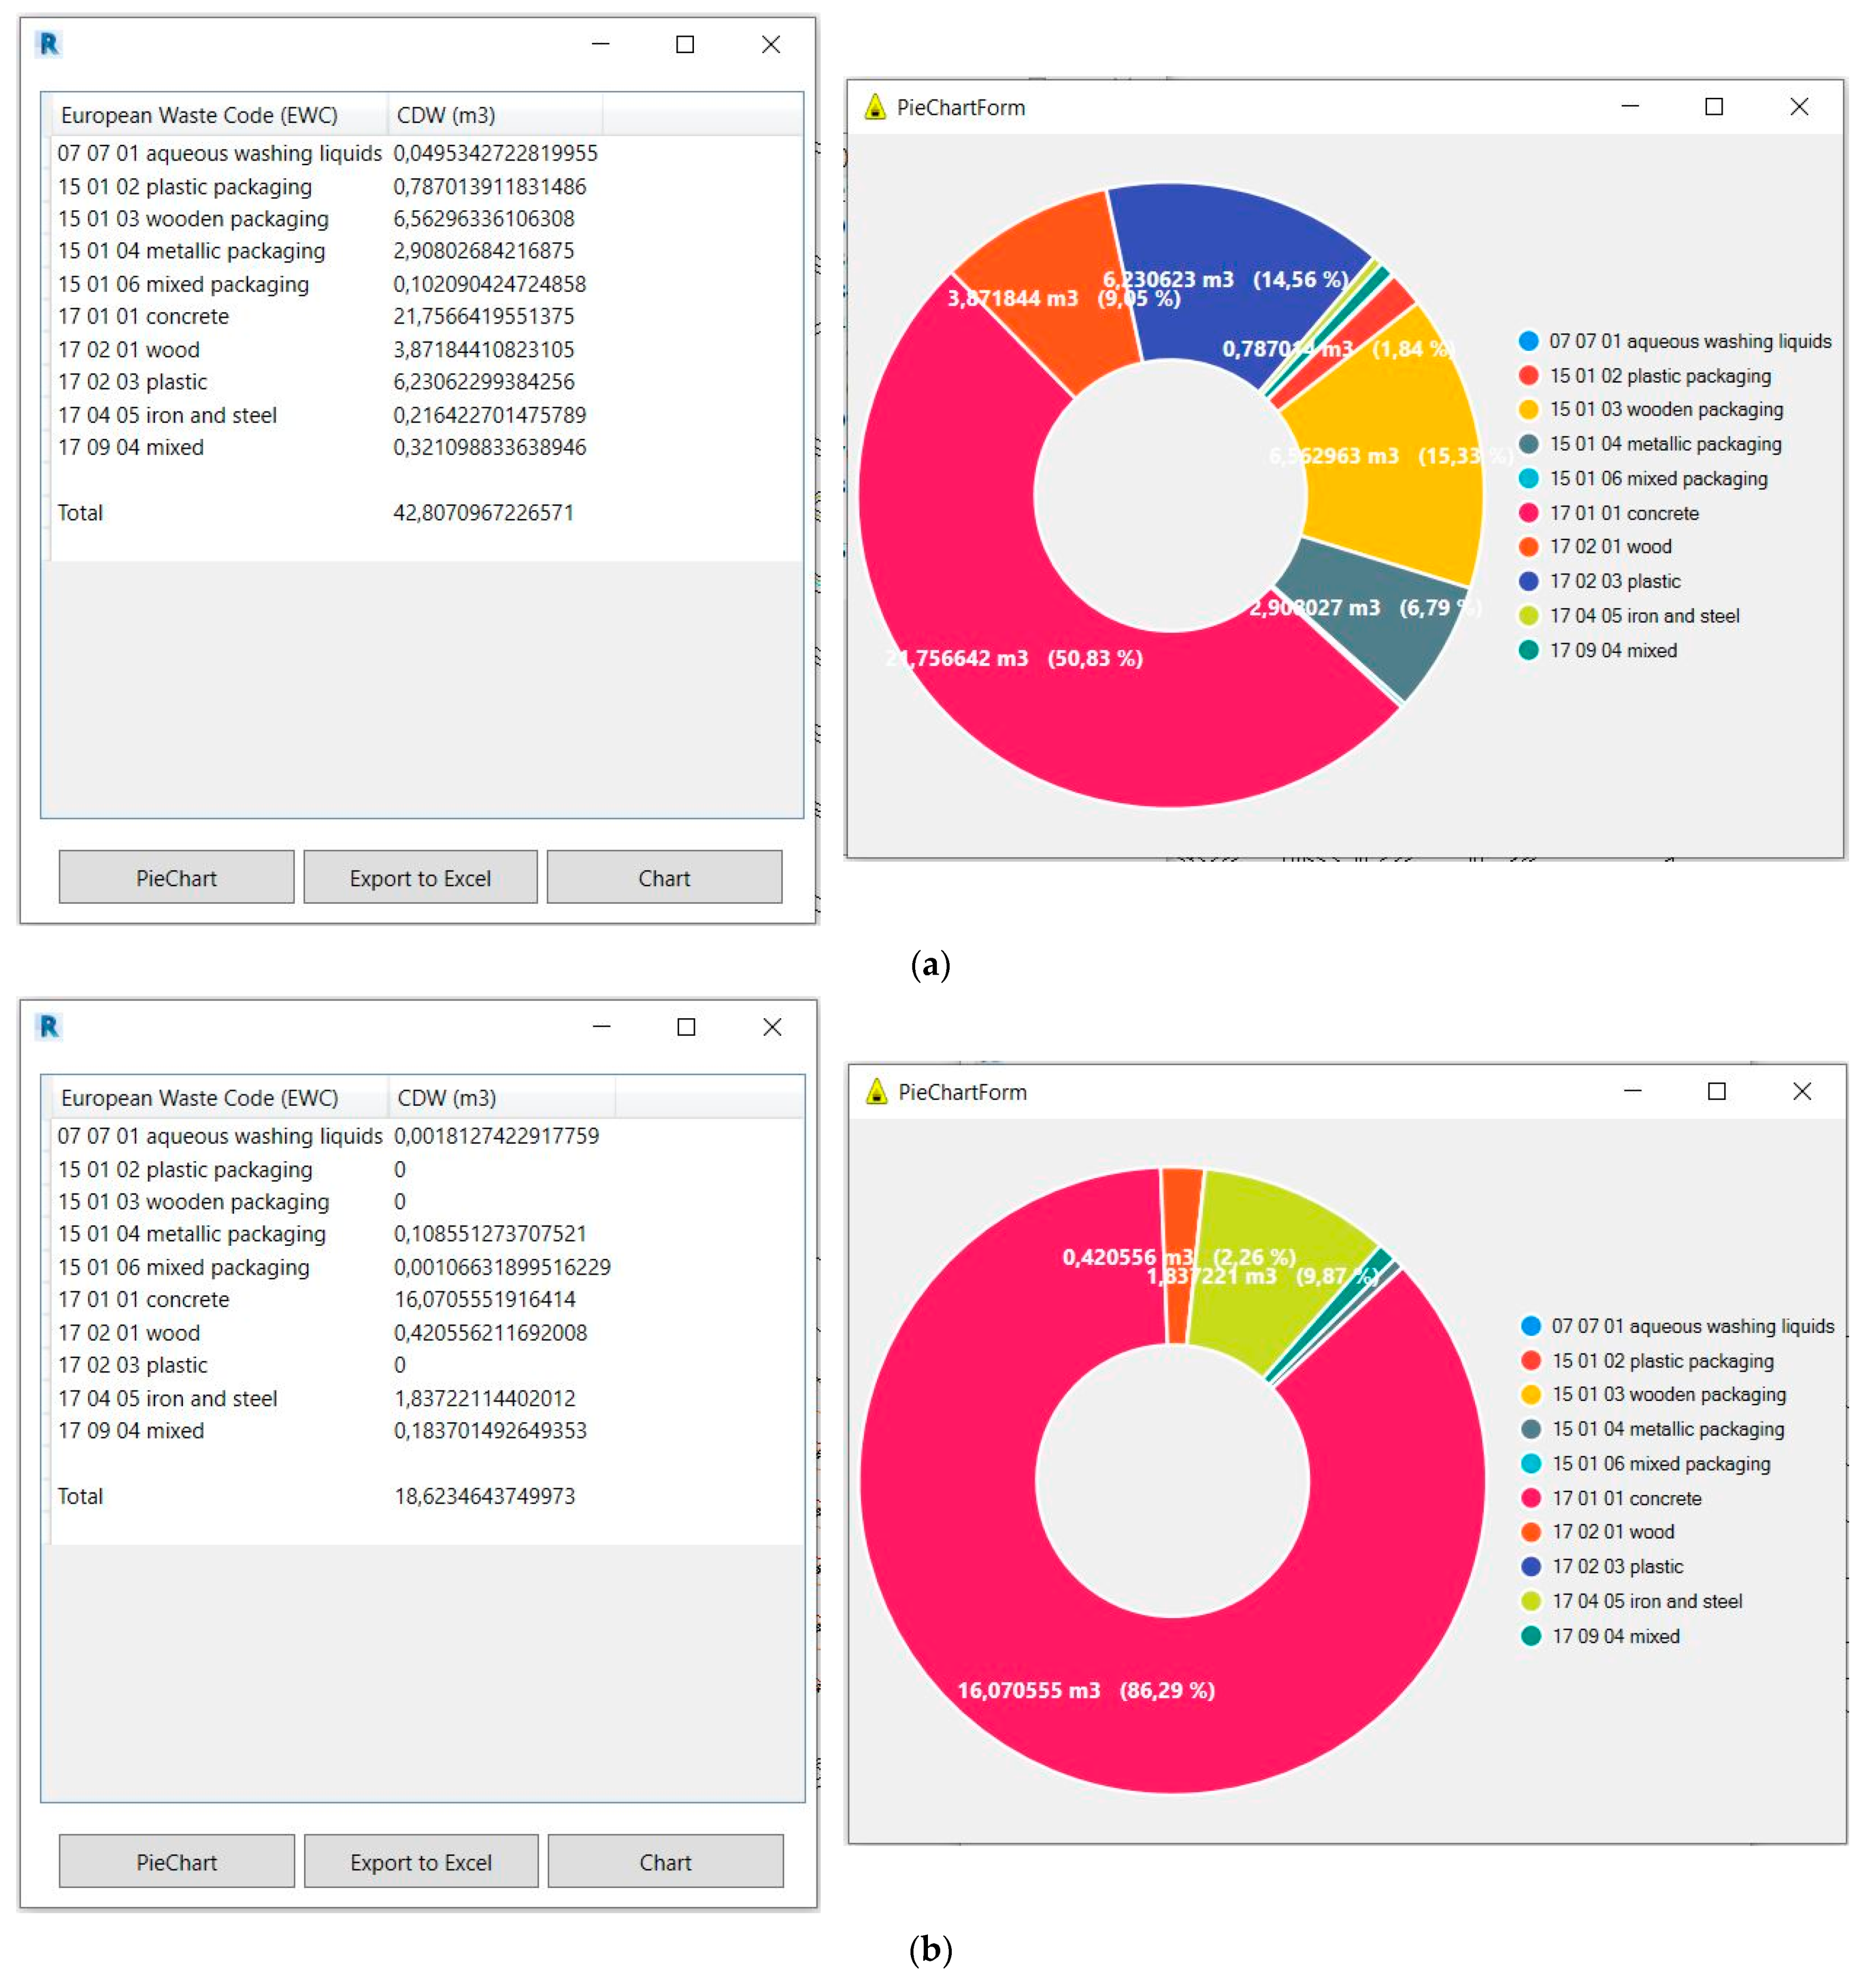1875x1988 pixels.
Task: Click CDW (m3) column header in bottom table
Action: point(447,1098)
